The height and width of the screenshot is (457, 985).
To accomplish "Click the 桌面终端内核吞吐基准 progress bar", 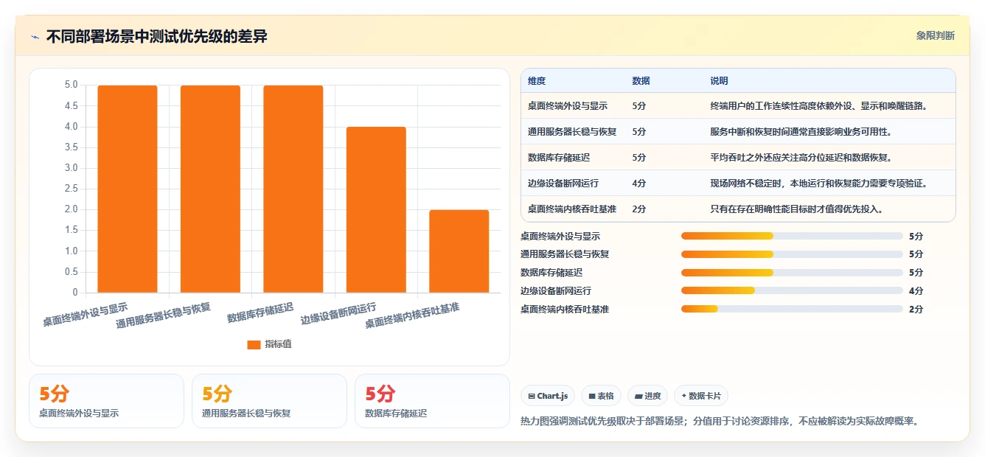I will pyautogui.click(x=792, y=309).
